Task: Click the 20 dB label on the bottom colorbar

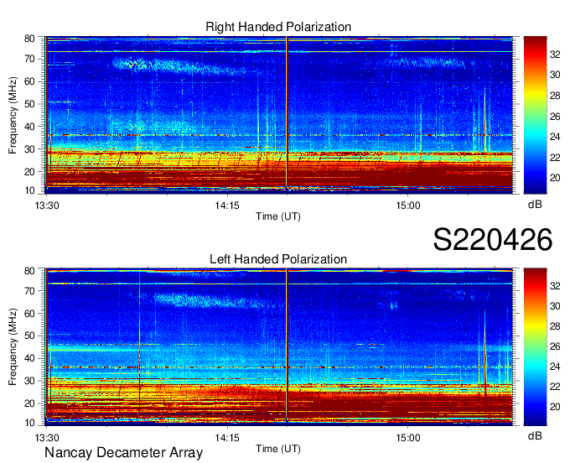Action: tap(555, 407)
